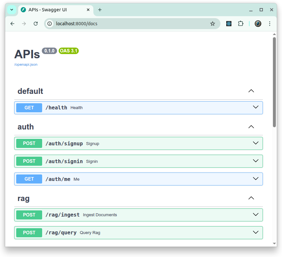The height and width of the screenshot is (257, 282).
Task: Click the profile avatar icon
Action: pyautogui.click(x=258, y=24)
